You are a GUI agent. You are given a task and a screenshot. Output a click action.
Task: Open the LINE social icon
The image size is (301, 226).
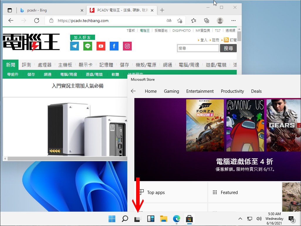pyautogui.click(x=88, y=46)
